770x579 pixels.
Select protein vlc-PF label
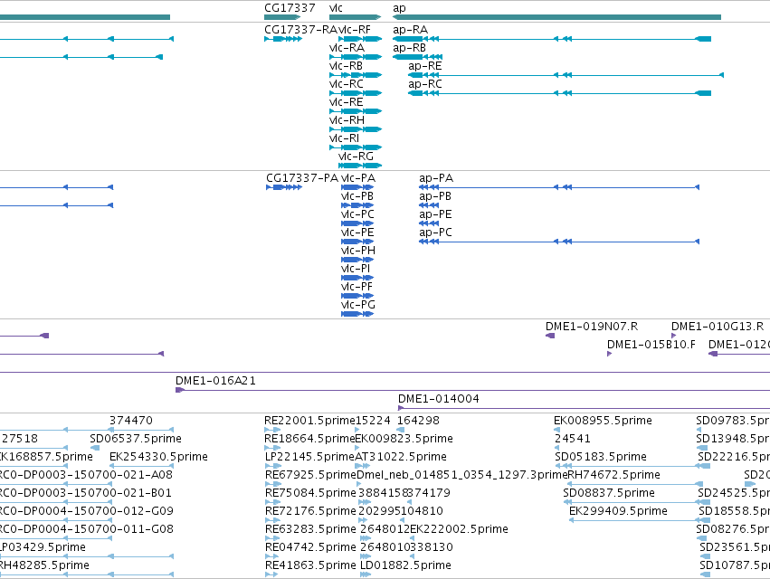point(356,287)
